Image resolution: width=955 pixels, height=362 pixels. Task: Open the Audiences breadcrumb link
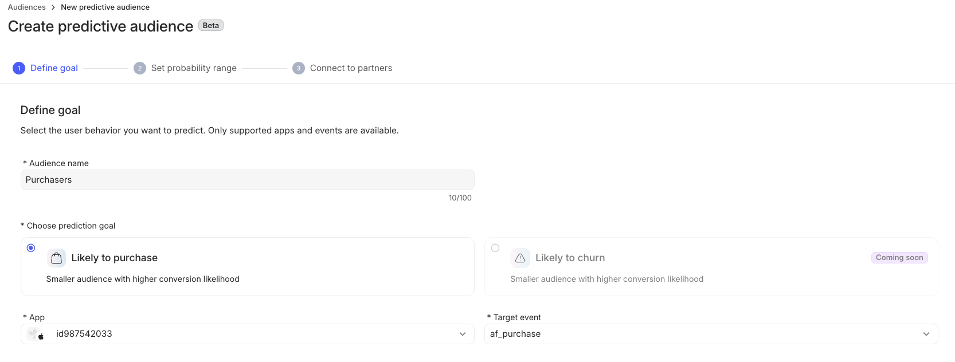point(27,7)
